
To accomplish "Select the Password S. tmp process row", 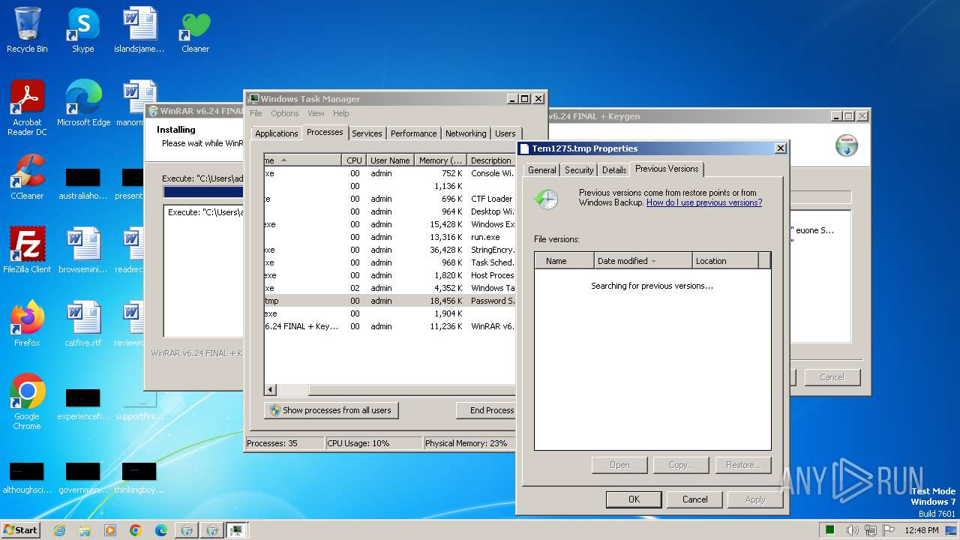I will 389,301.
